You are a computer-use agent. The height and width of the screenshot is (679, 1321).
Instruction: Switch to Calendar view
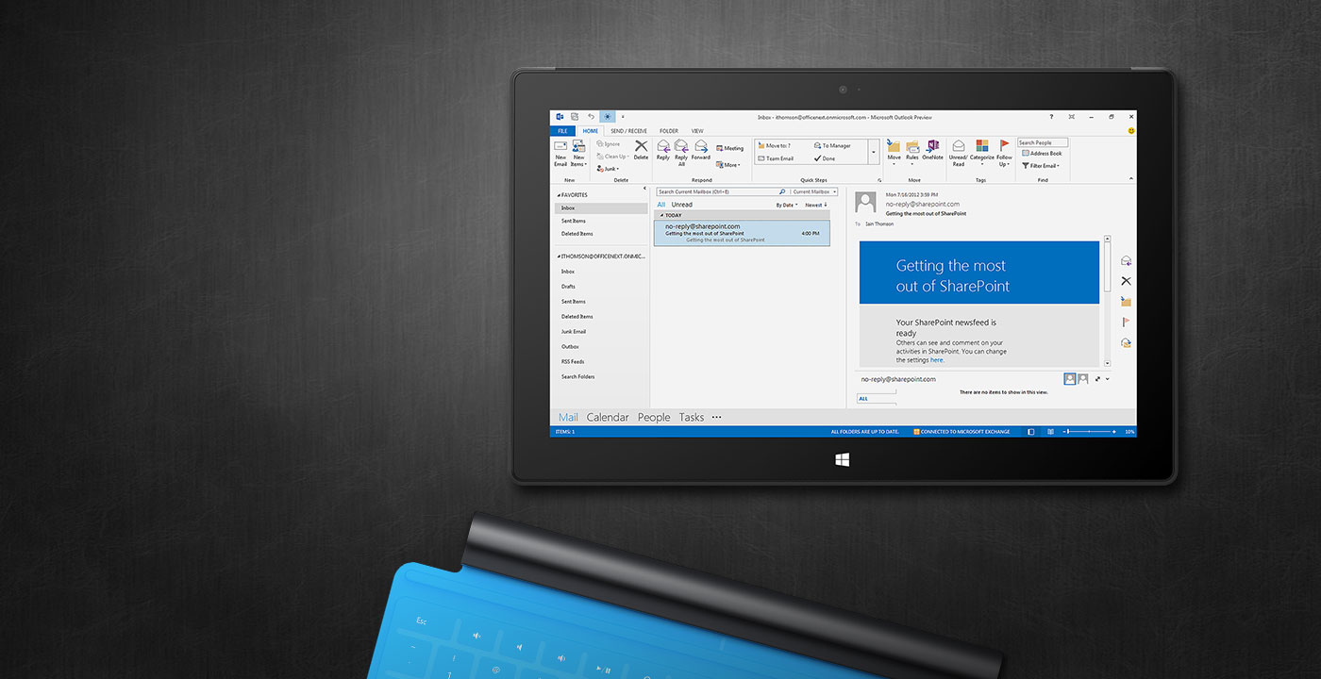[608, 417]
